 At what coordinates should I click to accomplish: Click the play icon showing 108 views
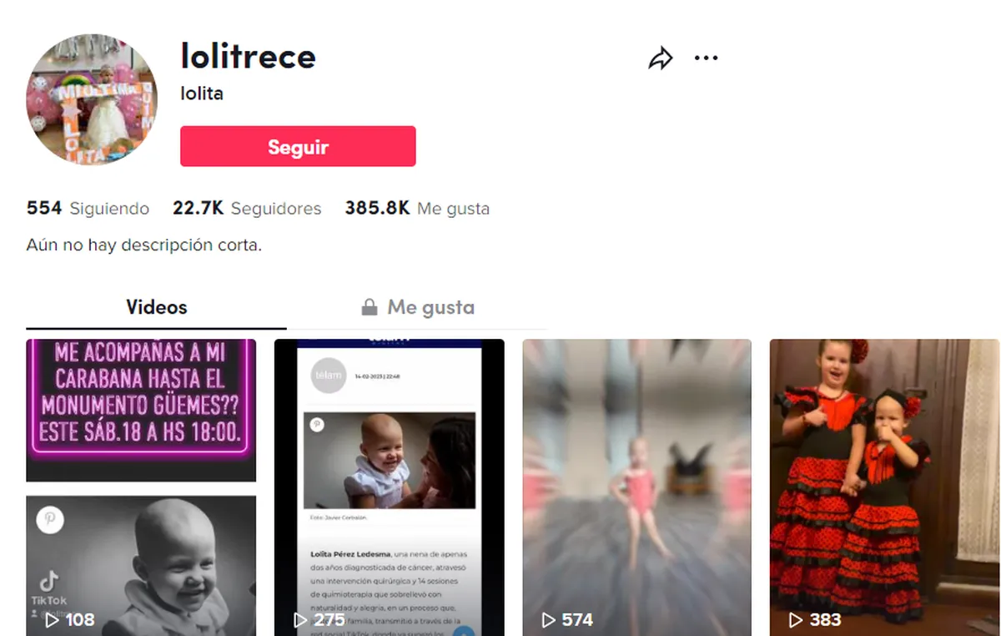[52, 620]
